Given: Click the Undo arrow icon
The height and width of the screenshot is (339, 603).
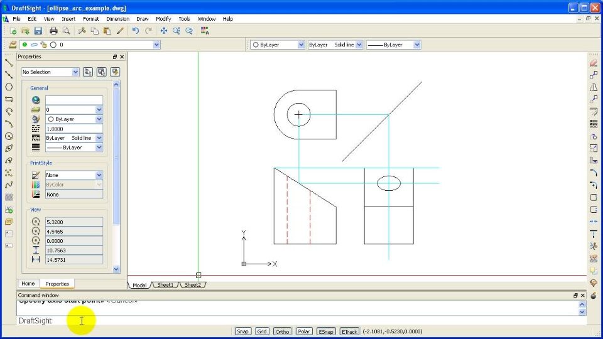Looking at the screenshot, I should (x=136, y=31).
